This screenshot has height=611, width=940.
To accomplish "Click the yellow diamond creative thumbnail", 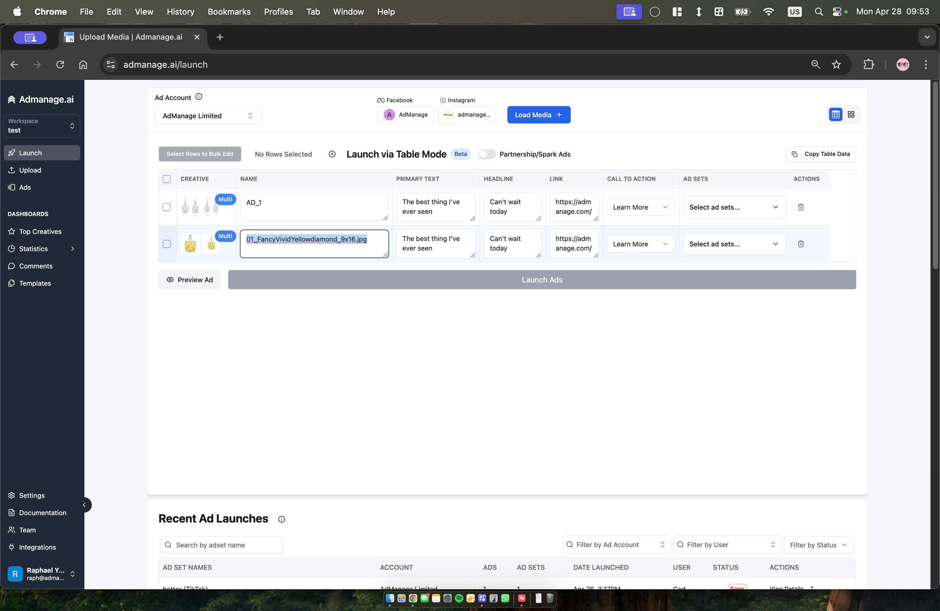I will click(190, 244).
